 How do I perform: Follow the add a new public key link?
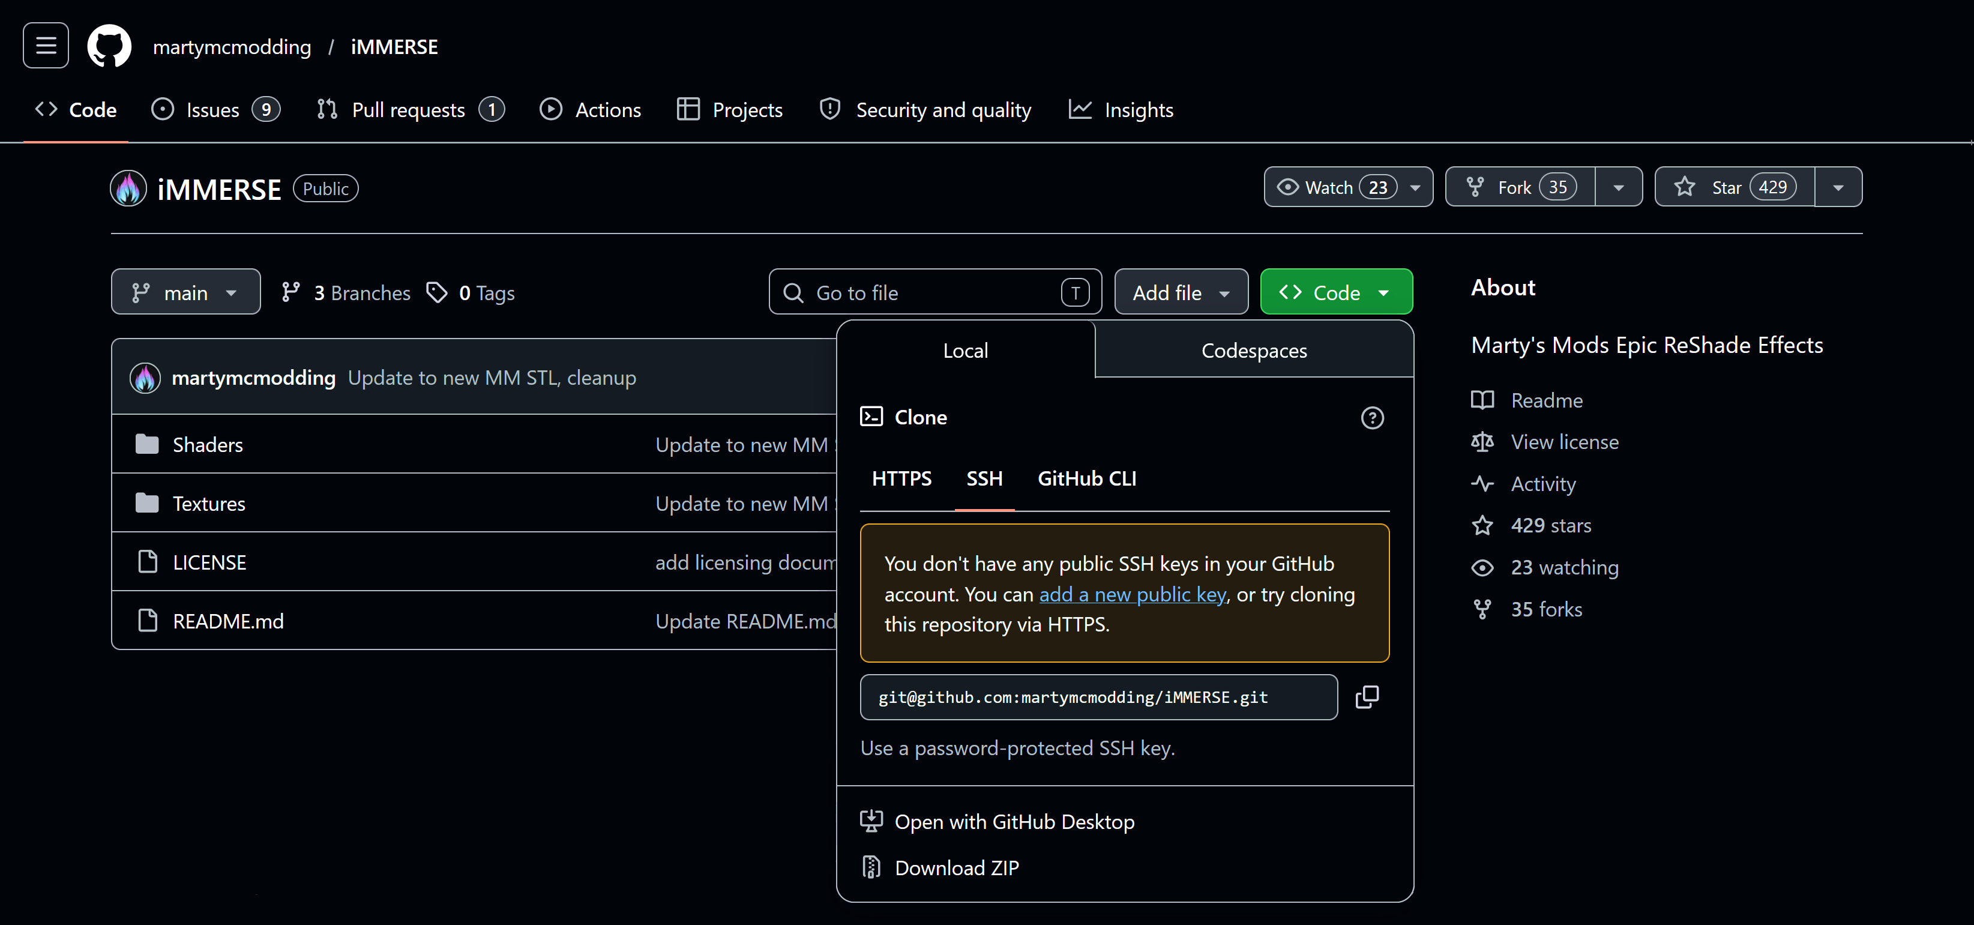coord(1133,594)
